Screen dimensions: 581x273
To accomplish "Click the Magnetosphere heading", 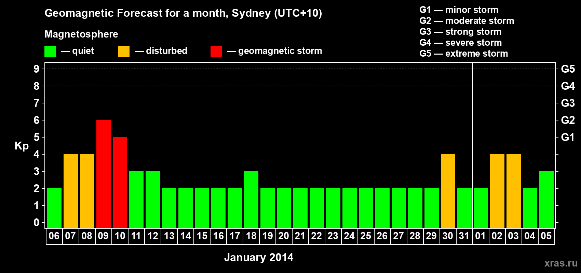I will [x=81, y=34].
